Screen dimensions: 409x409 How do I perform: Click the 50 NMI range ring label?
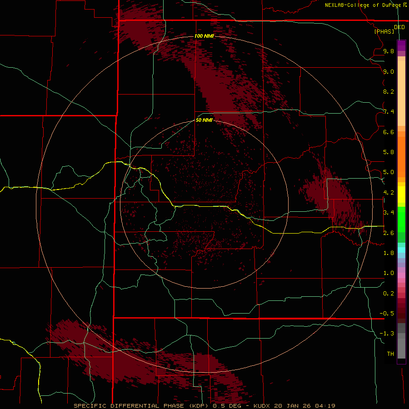coord(204,120)
